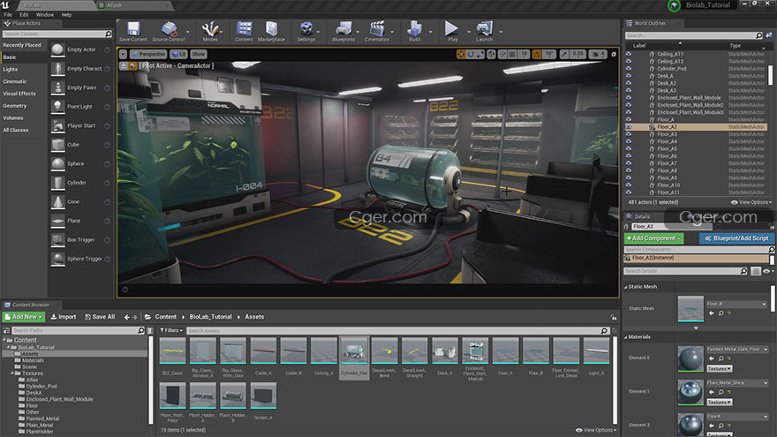
Task: Toggle visibility eye for Floor_A5
Action: [x=629, y=148]
